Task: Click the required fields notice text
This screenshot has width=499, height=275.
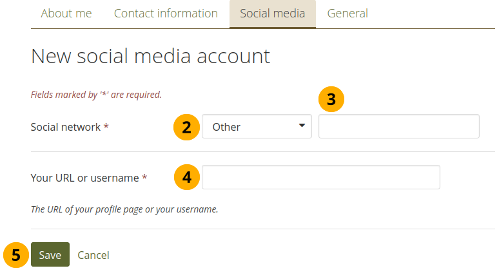Action: 96,95
